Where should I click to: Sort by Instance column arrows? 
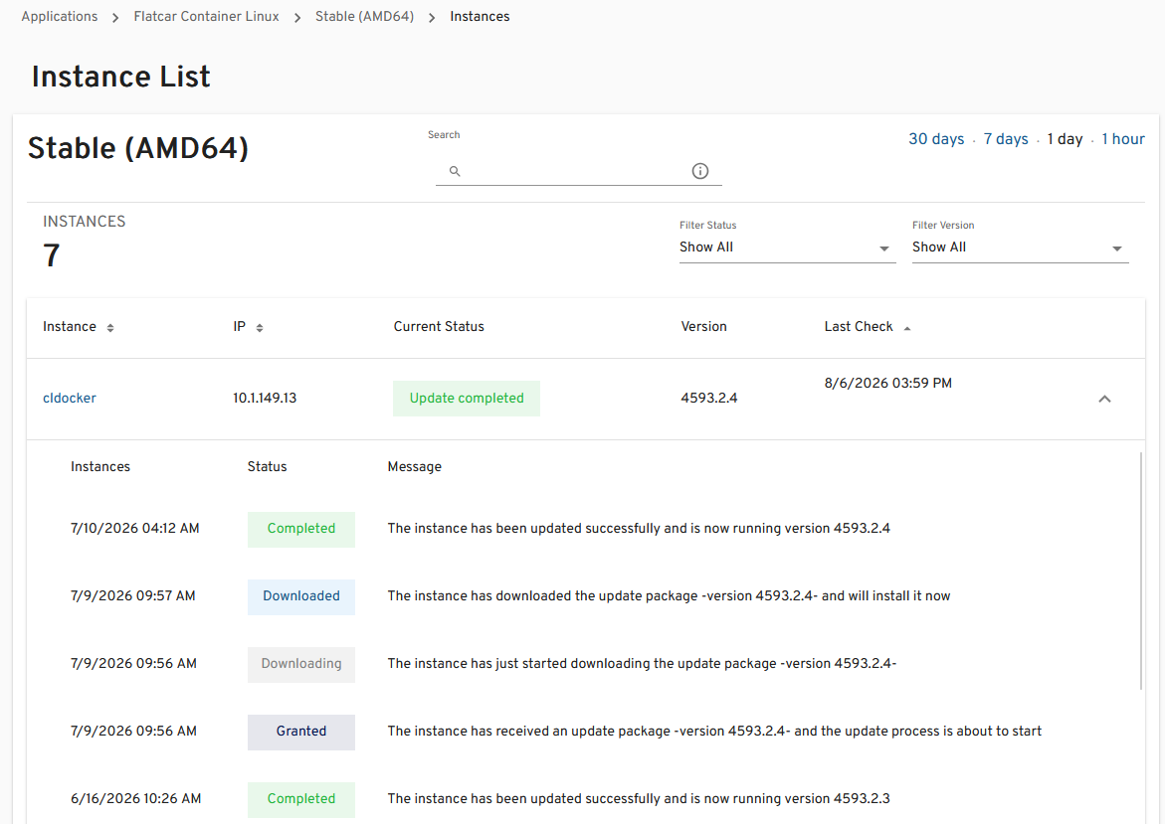(110, 327)
